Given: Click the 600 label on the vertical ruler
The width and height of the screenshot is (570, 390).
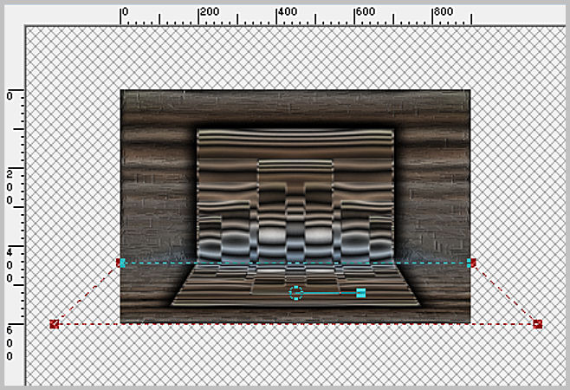Looking at the screenshot, I should tap(10, 343).
